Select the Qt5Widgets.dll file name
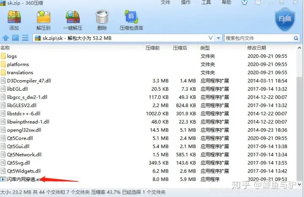Viewport: 304px width, 197px height. 24,171
